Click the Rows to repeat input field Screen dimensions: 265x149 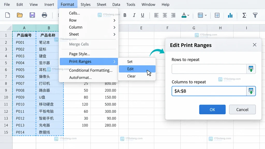(x=209, y=69)
